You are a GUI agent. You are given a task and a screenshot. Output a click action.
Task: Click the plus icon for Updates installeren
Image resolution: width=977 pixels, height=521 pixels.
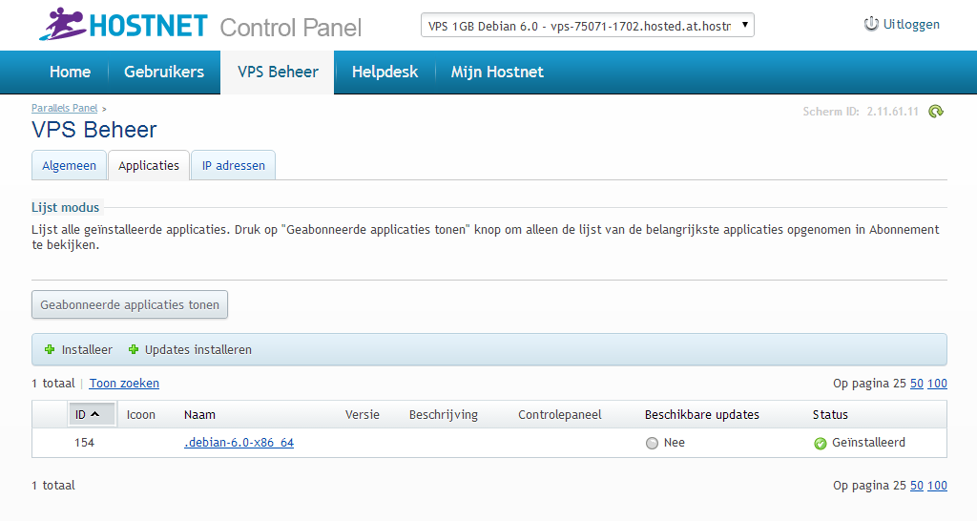coord(134,350)
